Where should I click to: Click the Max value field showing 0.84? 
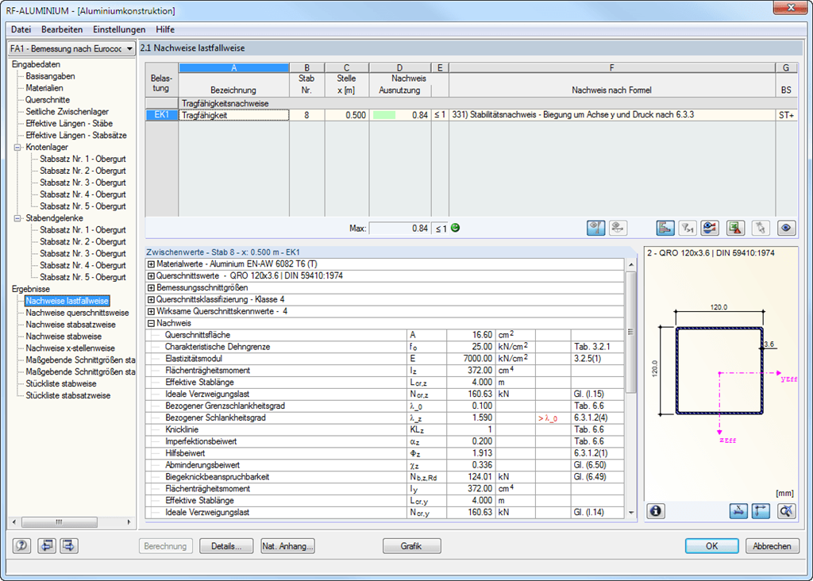point(400,228)
